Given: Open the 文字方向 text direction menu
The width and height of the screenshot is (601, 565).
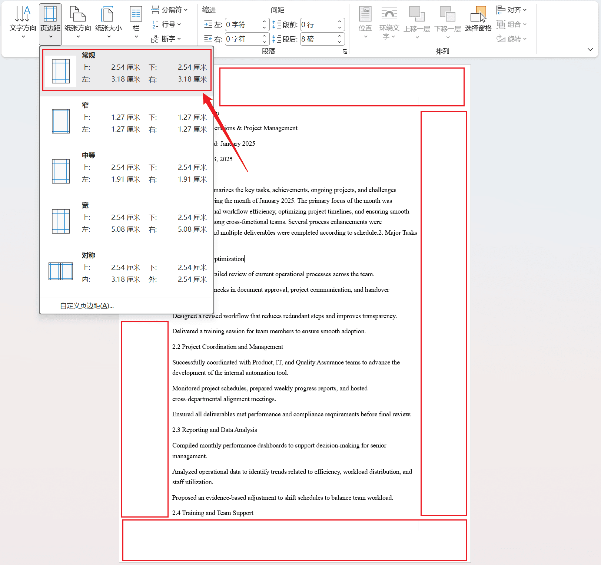Looking at the screenshot, I should point(23,22).
